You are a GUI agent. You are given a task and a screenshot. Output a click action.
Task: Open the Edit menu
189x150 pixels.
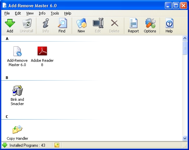[x=18, y=13]
